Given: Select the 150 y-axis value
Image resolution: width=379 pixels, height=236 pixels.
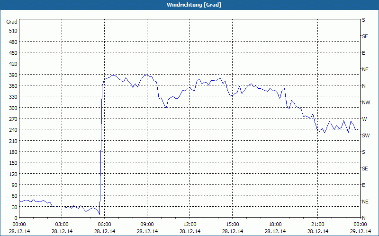Looking at the screenshot, I should click(x=13, y=163).
